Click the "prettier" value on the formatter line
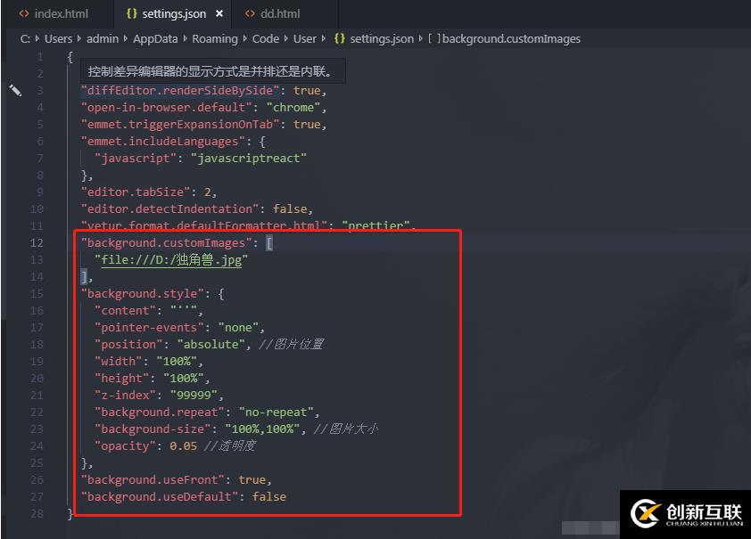This screenshot has height=539, width=751. (375, 225)
